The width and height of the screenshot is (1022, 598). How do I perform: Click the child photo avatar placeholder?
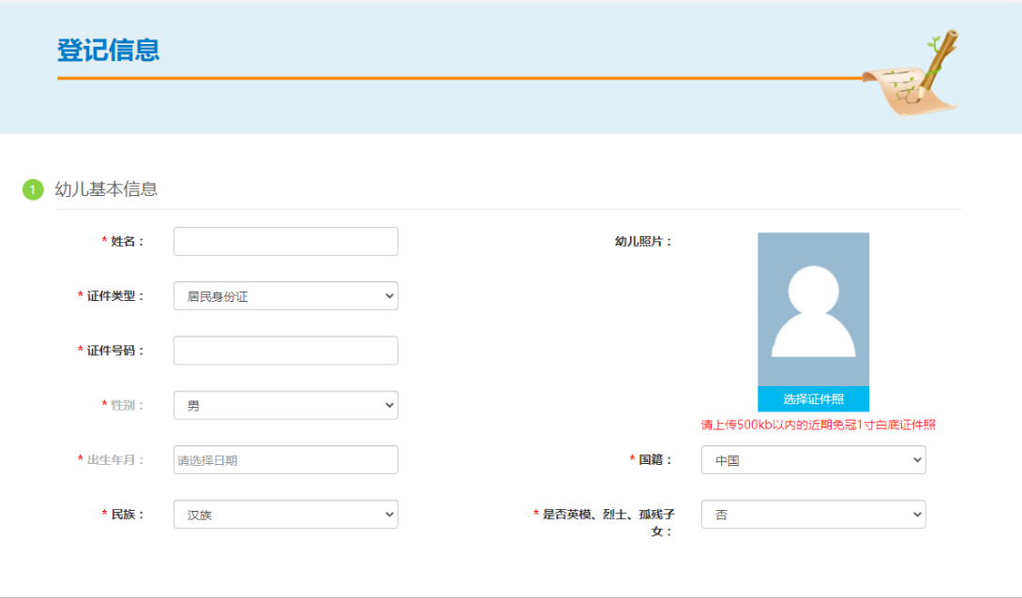tap(813, 309)
